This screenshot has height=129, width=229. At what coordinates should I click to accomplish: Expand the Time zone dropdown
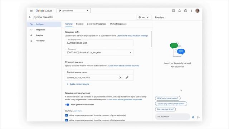(x=99, y=52)
